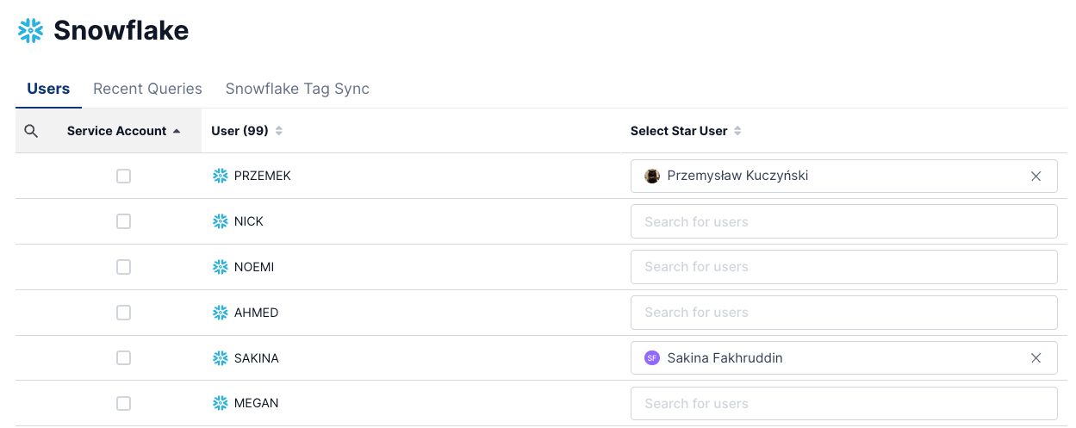The image size is (1076, 428).
Task: Click Przemysław Kuczyński's avatar picture
Action: pos(652,176)
